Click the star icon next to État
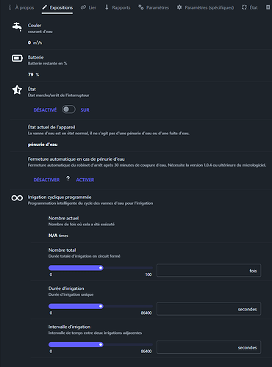Screen dimensions: 272x367 (17, 90)
